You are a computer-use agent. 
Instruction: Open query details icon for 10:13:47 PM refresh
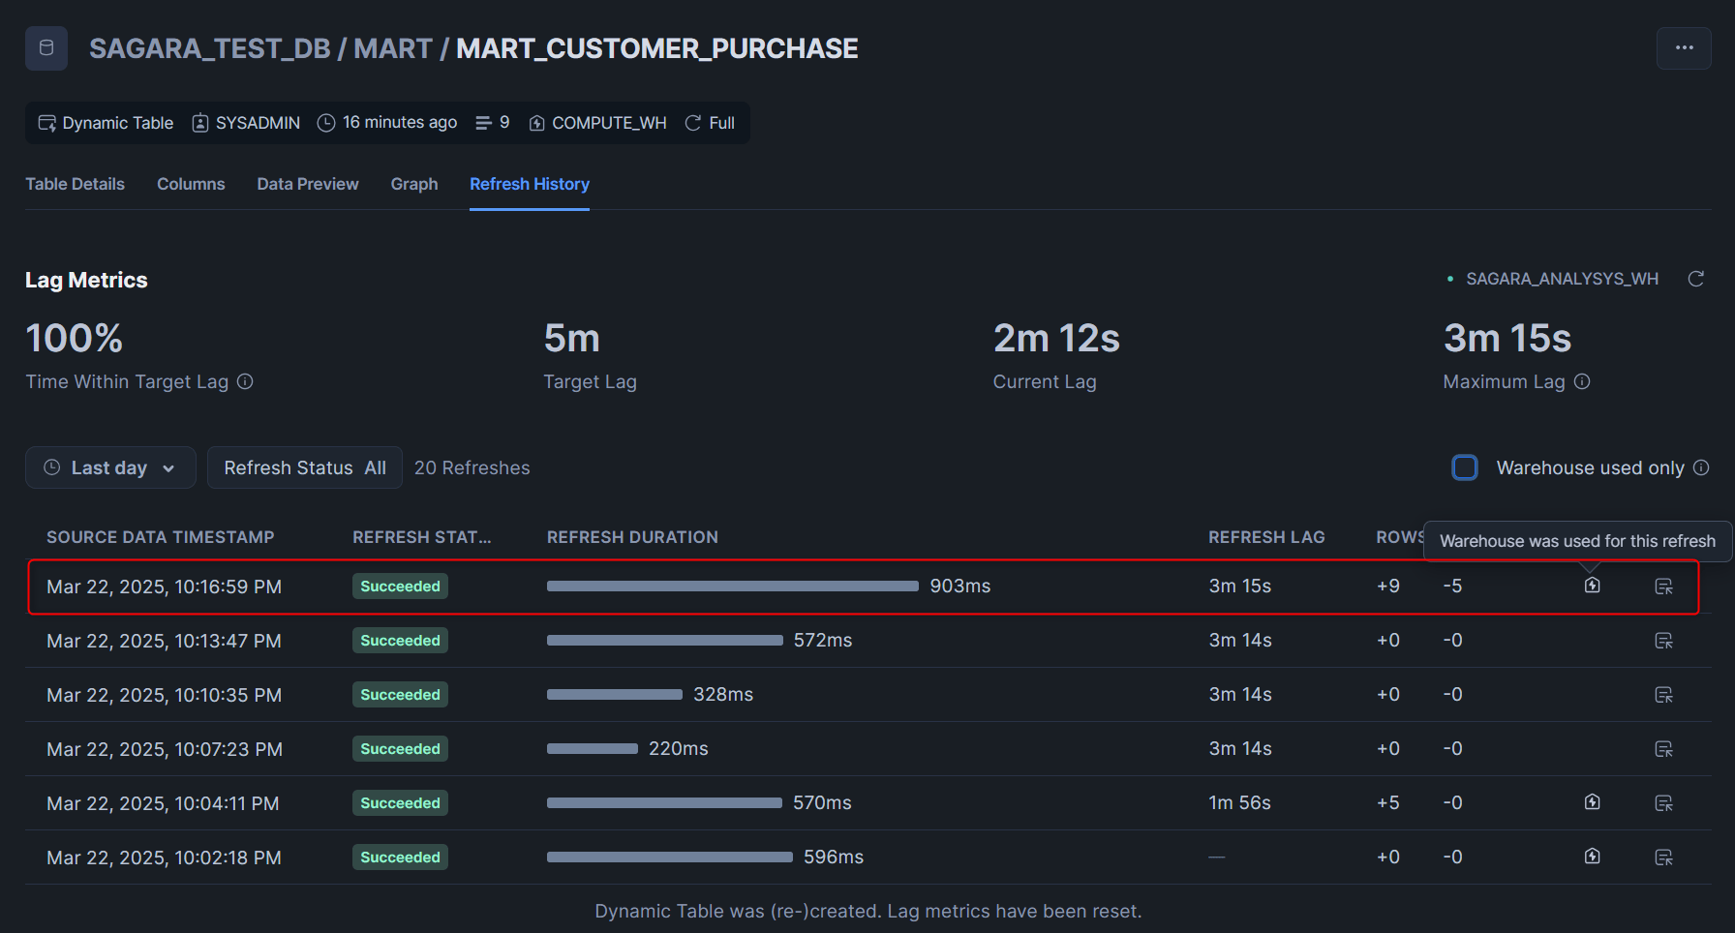1664,641
